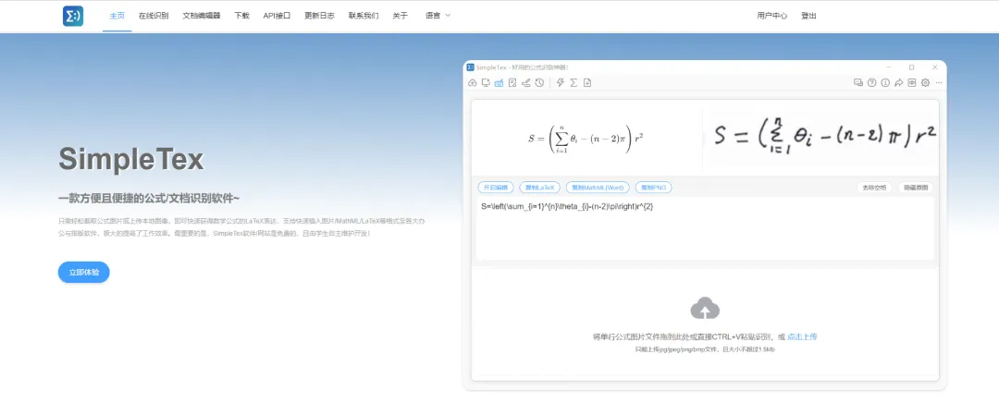Click the SimpleTex window title bar app icon

(470, 67)
